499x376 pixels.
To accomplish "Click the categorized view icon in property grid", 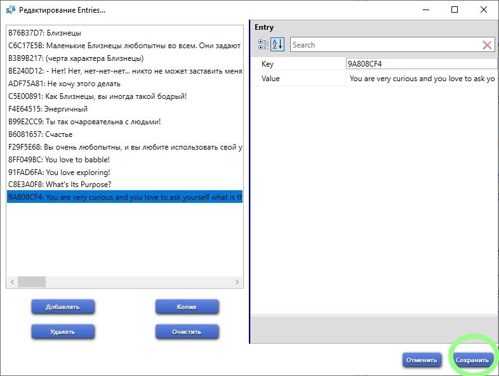I will [x=263, y=44].
